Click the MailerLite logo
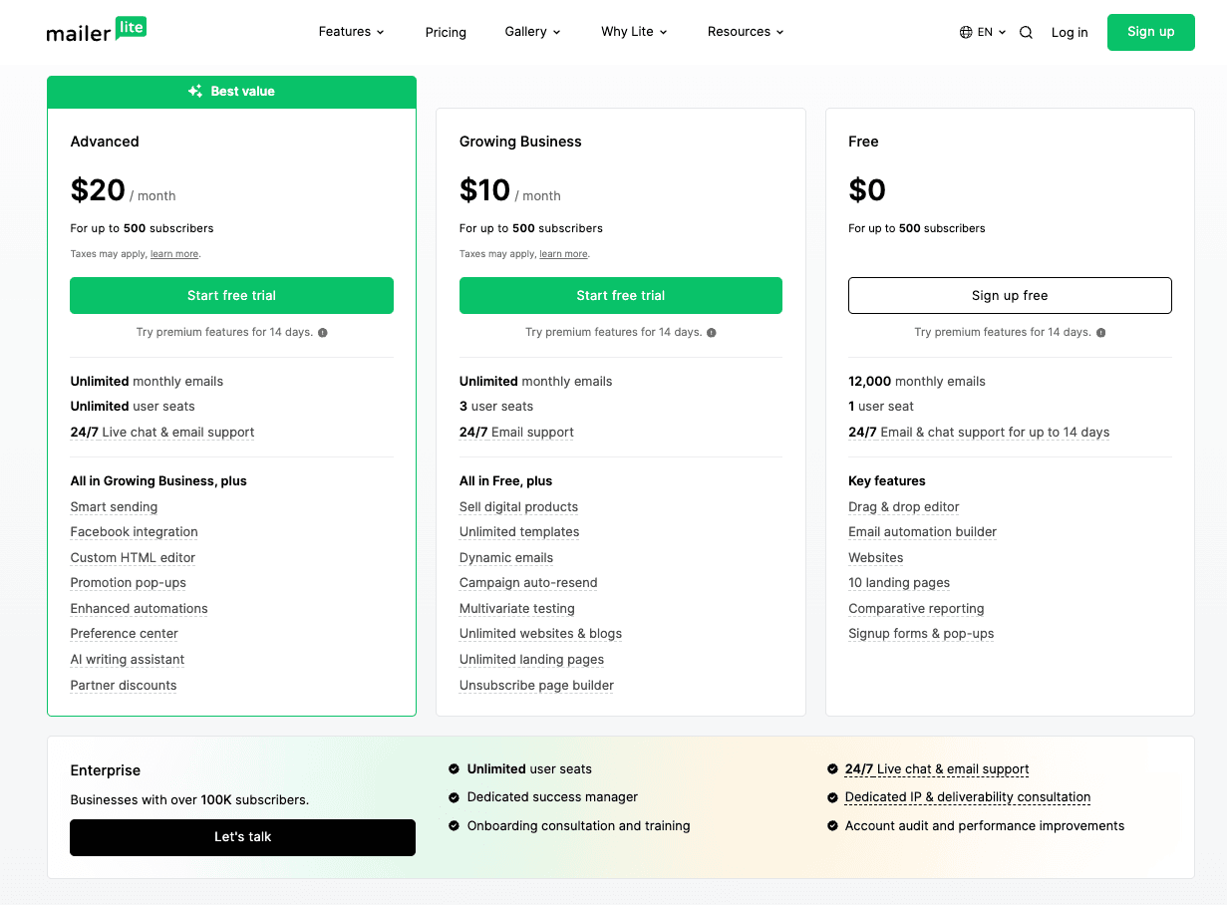Image resolution: width=1227 pixels, height=905 pixels. click(x=96, y=30)
